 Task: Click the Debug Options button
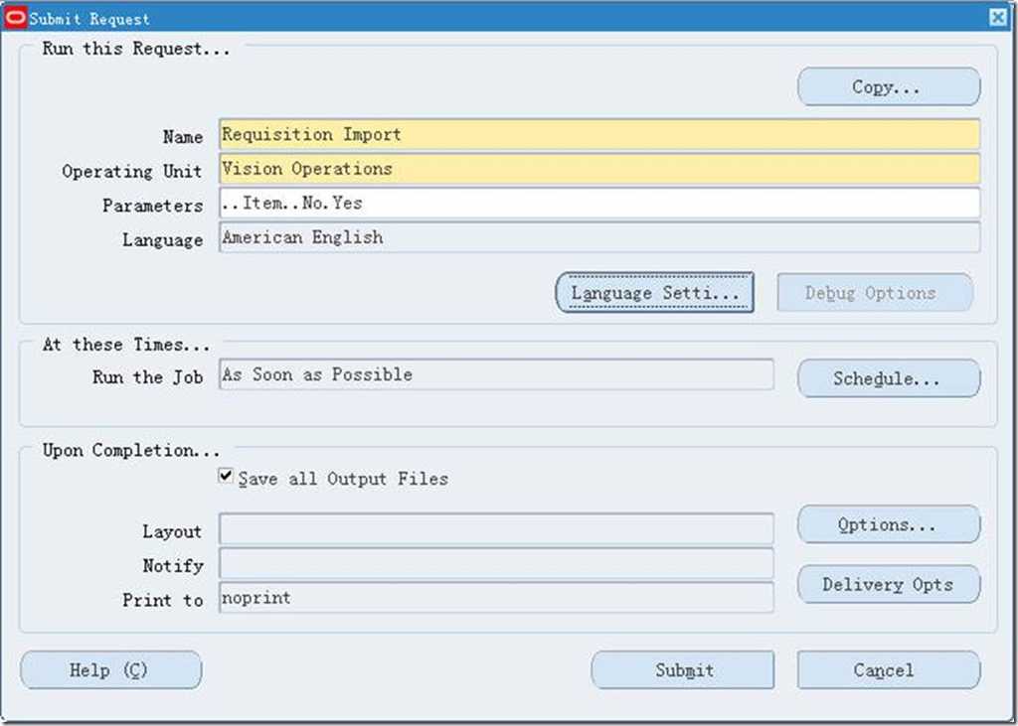[875, 293]
